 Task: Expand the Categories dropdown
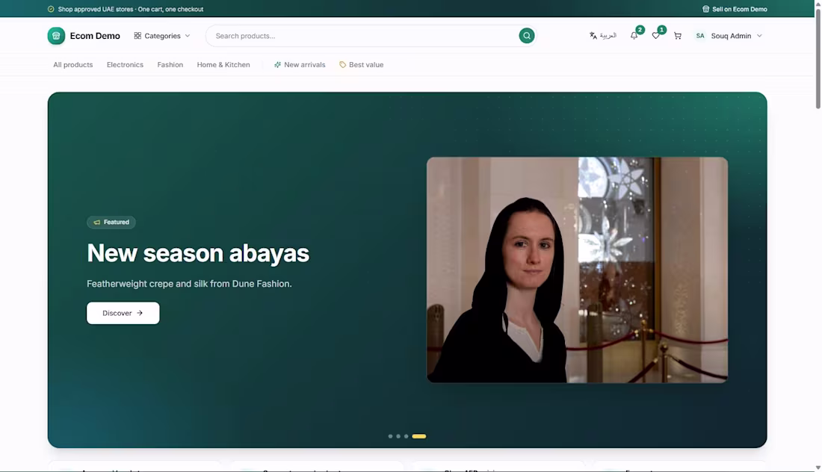coord(162,36)
